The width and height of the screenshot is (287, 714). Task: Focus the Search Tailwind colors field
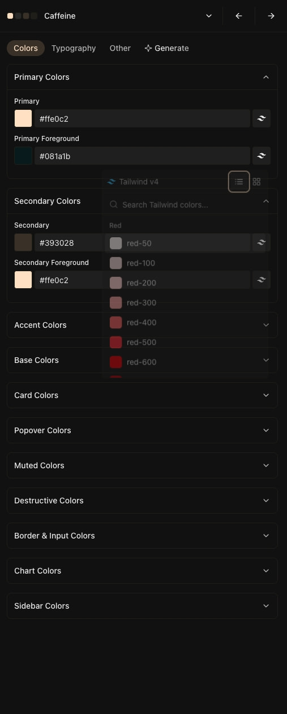pos(185,204)
